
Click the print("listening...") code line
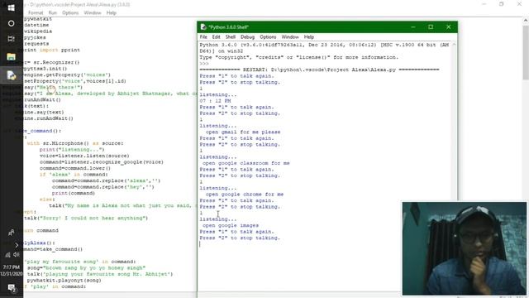[72, 149]
